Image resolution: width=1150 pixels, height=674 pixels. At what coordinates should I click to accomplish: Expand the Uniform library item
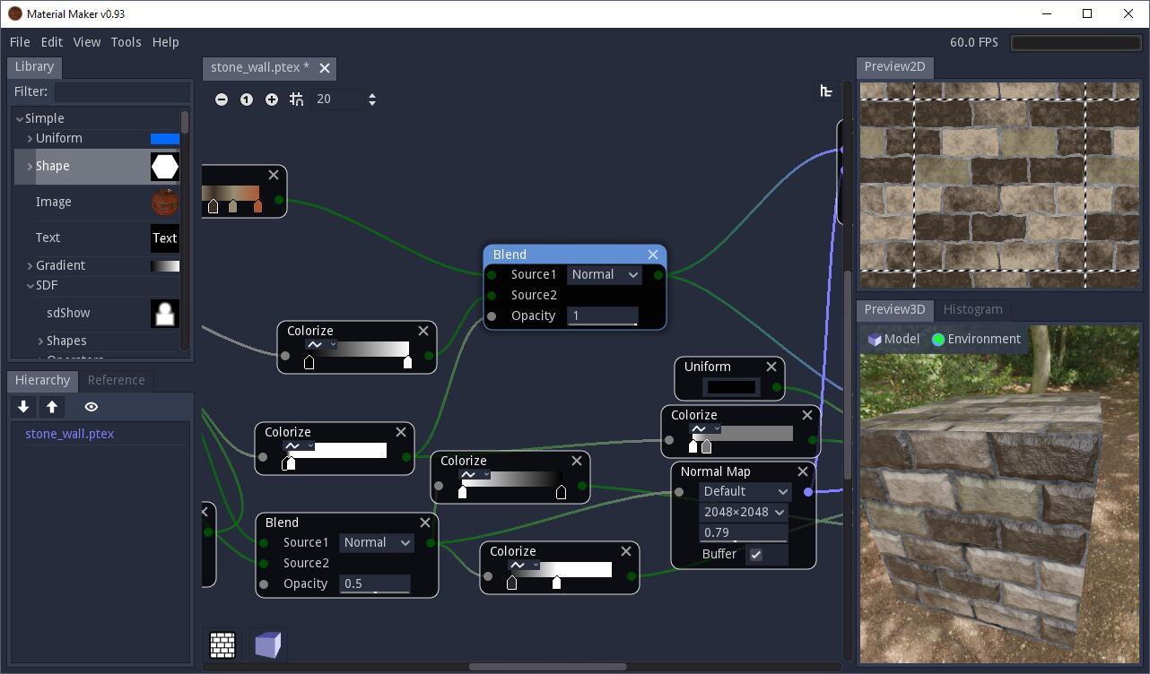pyautogui.click(x=30, y=139)
